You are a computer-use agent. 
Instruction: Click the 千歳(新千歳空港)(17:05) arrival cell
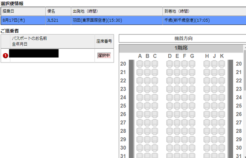pyautogui.click(x=204, y=20)
